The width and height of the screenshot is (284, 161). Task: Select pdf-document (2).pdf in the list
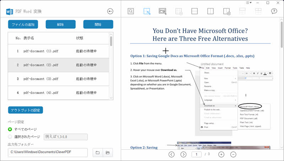coord(59,65)
